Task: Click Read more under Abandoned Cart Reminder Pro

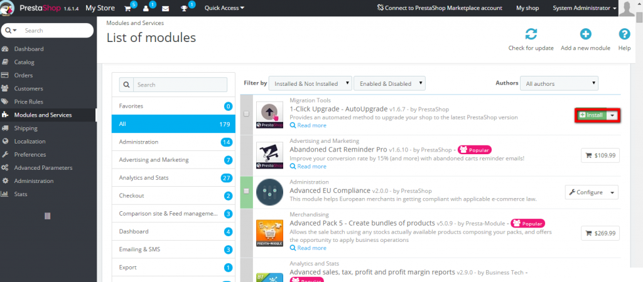Action: pos(308,166)
